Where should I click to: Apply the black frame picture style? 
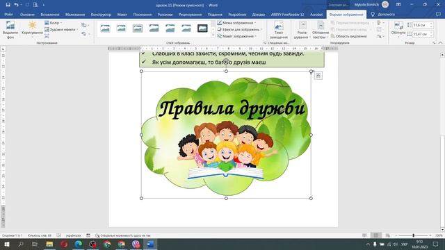click(202, 28)
